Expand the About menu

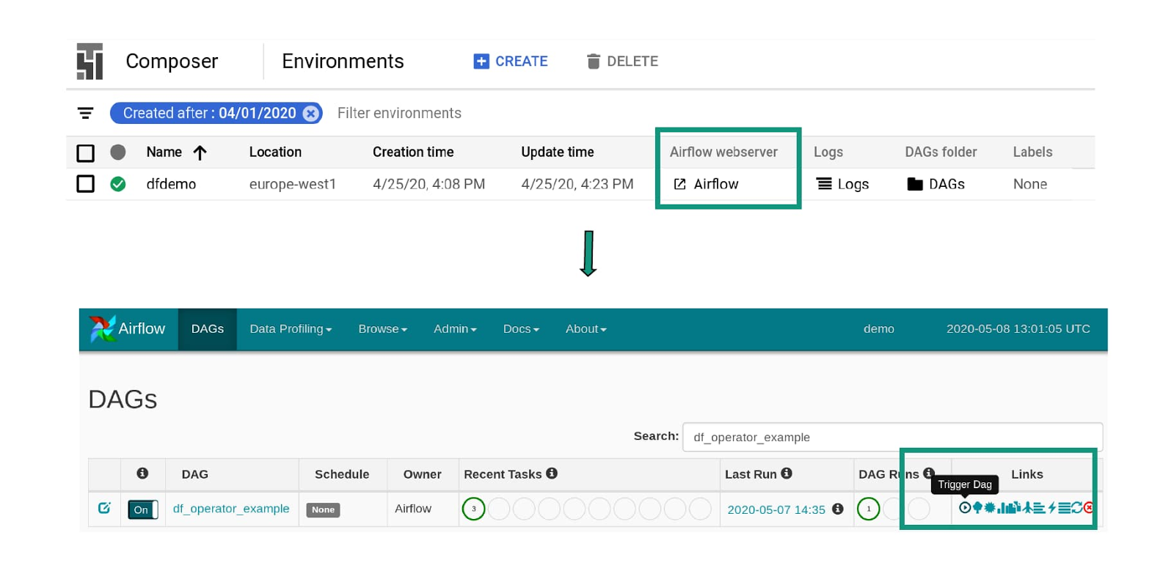tap(586, 329)
